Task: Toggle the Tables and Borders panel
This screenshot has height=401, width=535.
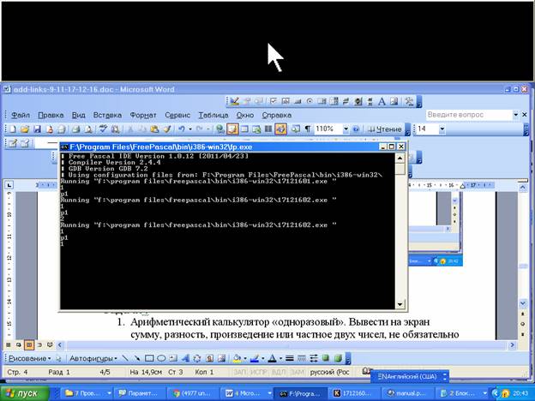Action: pos(232,129)
